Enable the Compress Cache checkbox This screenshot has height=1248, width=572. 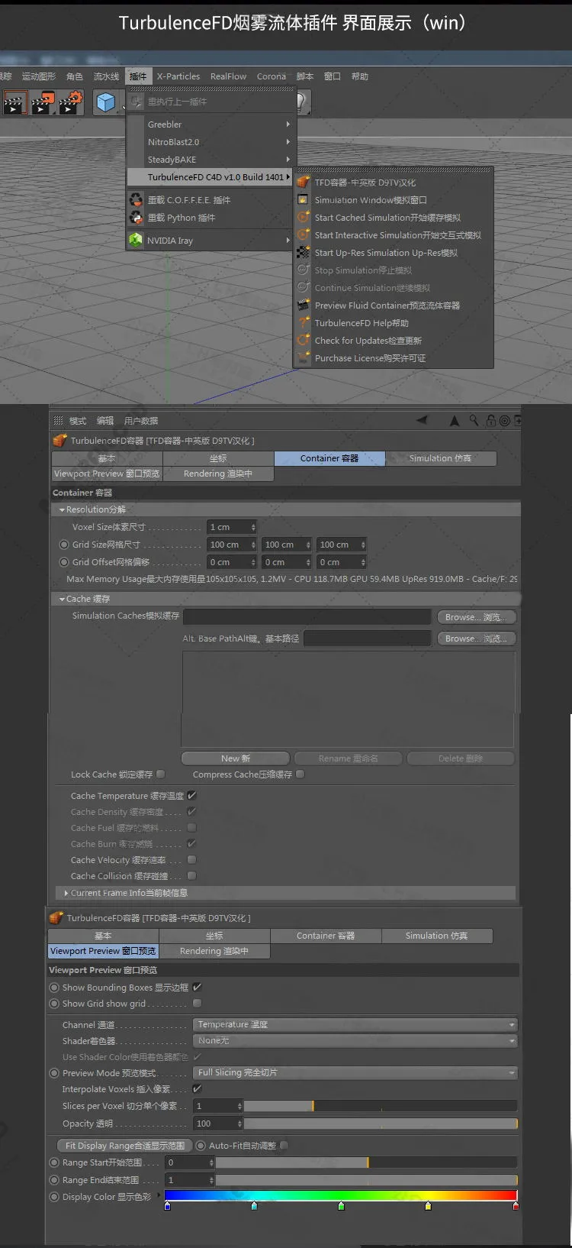[x=300, y=774]
